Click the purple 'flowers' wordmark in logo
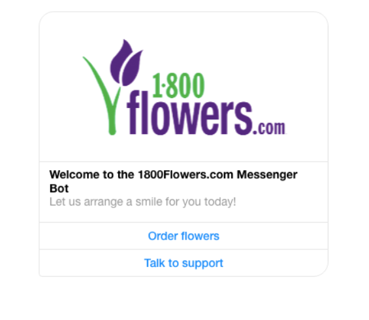Image resolution: width=369 pixels, height=320 pixels. [x=189, y=113]
